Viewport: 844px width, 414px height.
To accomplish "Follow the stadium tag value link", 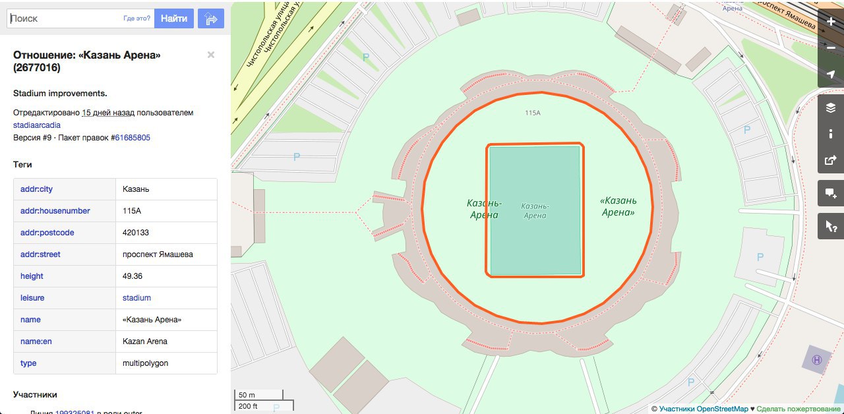I will click(136, 298).
